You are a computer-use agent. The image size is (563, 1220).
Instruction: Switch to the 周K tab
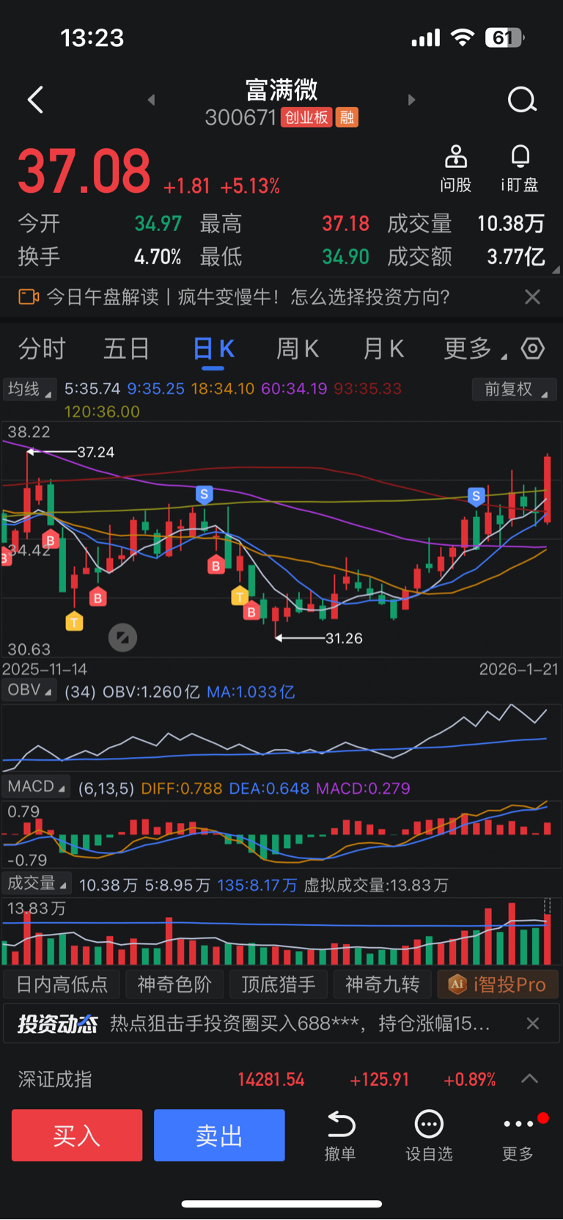[298, 348]
